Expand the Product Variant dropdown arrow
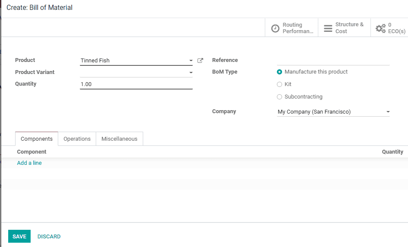Image resolution: width=408 pixels, height=247 pixels. click(x=191, y=72)
